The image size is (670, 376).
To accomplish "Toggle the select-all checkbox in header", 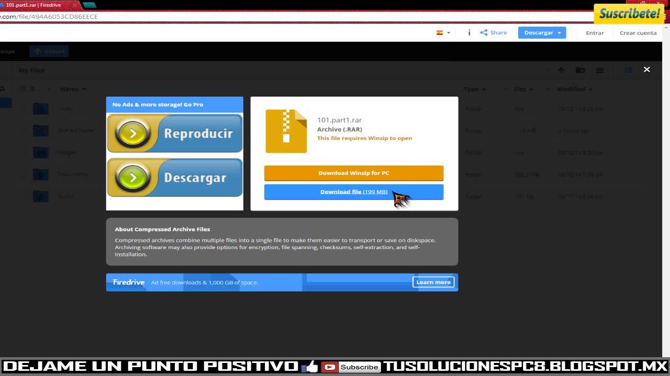I will (x=23, y=89).
